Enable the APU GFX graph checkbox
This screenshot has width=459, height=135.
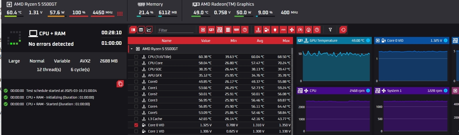coord(136,75)
